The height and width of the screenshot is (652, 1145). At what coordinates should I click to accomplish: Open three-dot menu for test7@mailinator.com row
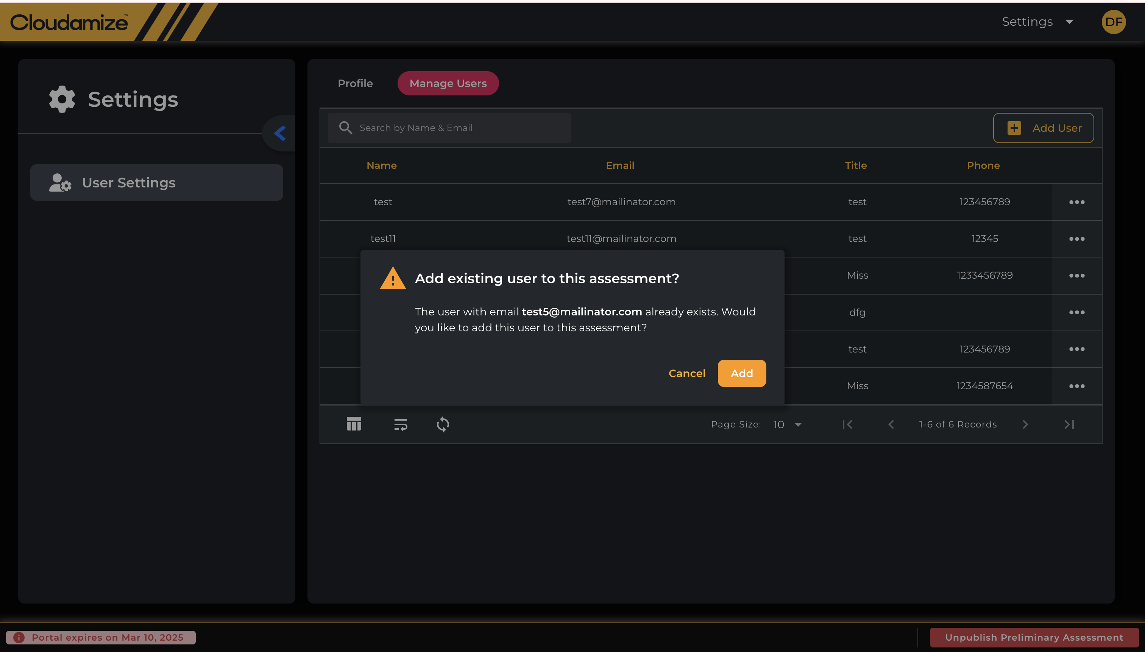point(1076,202)
